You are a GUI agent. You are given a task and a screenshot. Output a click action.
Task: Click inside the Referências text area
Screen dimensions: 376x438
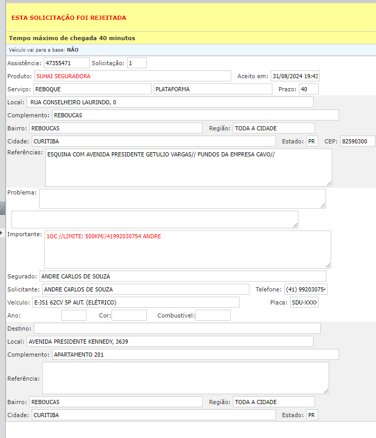pos(188,167)
